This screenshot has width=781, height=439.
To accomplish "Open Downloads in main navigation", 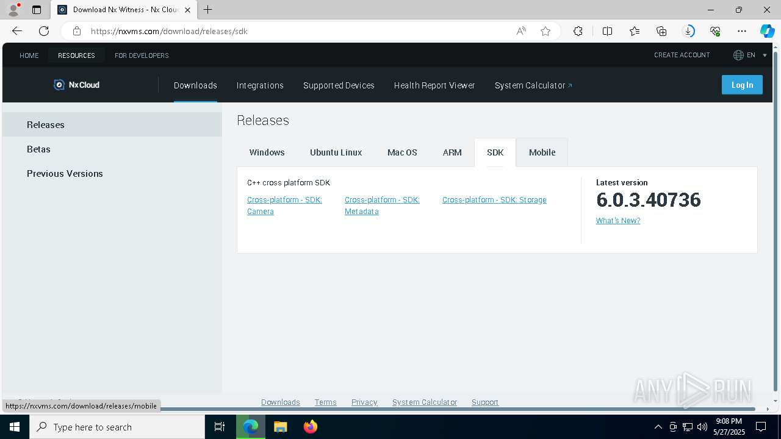I will pos(195,85).
